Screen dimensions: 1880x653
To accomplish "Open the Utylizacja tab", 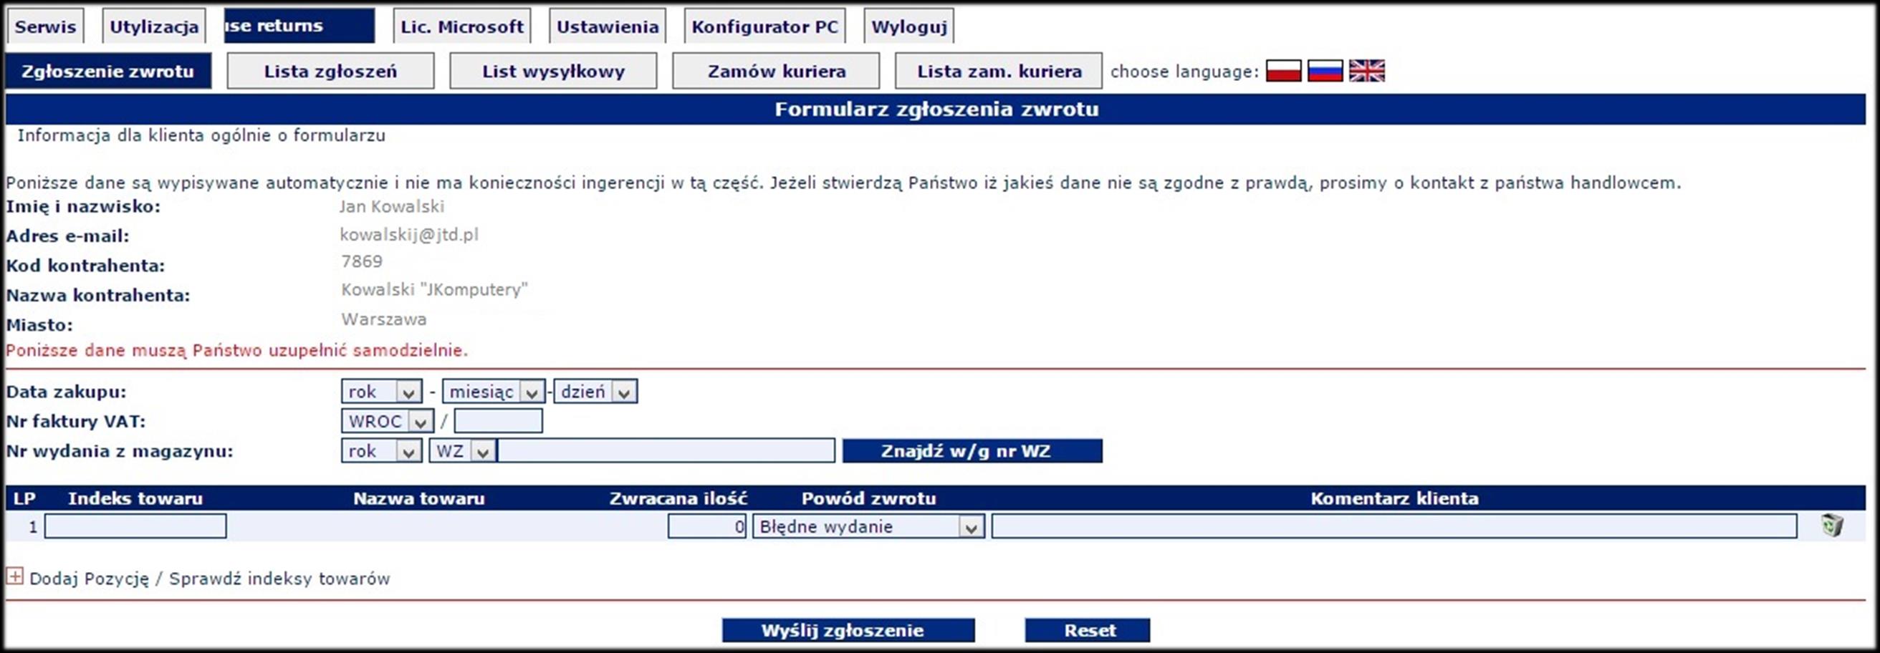I will point(154,26).
